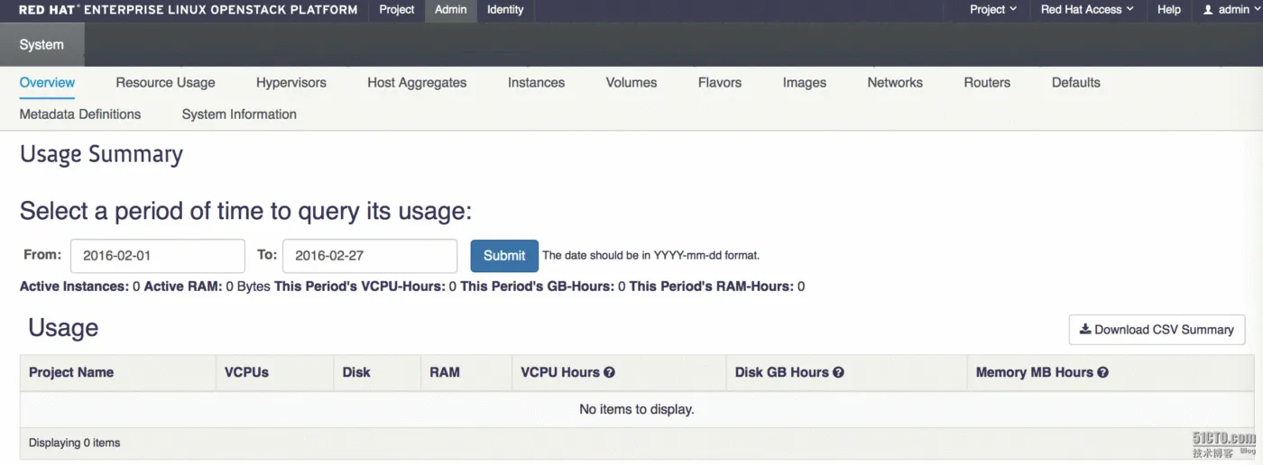Click the help icon beside Disk GB Hours

point(839,372)
